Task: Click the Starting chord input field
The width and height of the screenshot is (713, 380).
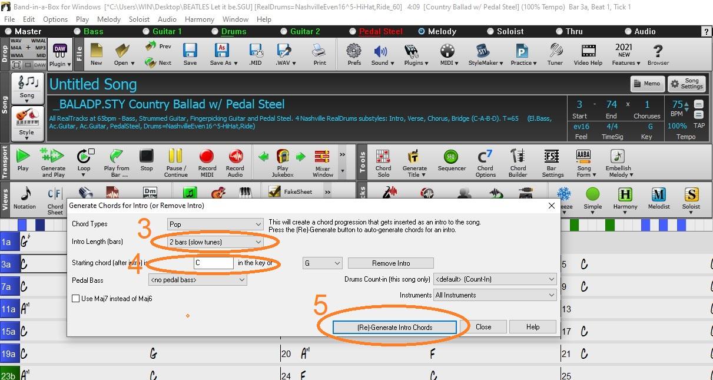Action: pos(214,263)
